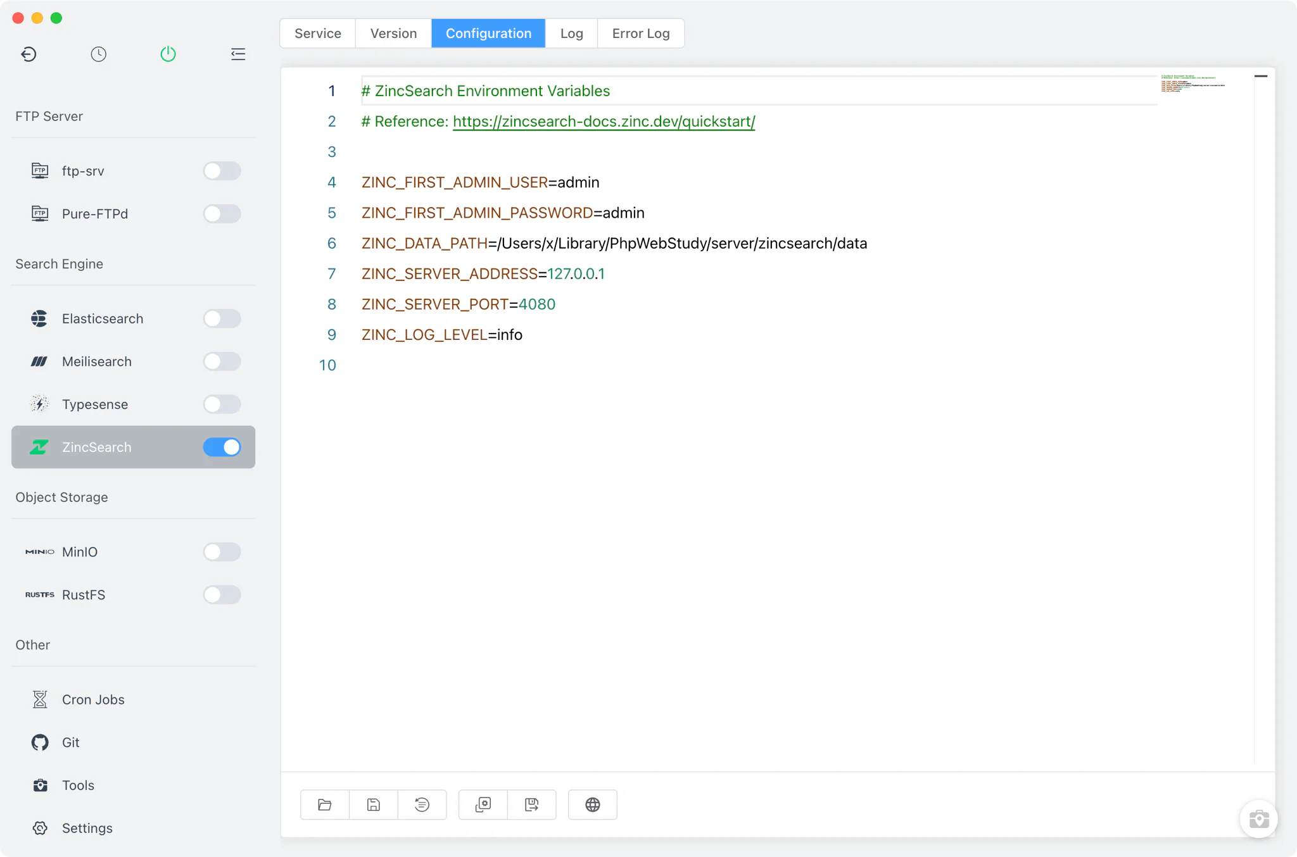The image size is (1297, 857).
Task: Click the MinIO logo icon
Action: pyautogui.click(x=40, y=552)
